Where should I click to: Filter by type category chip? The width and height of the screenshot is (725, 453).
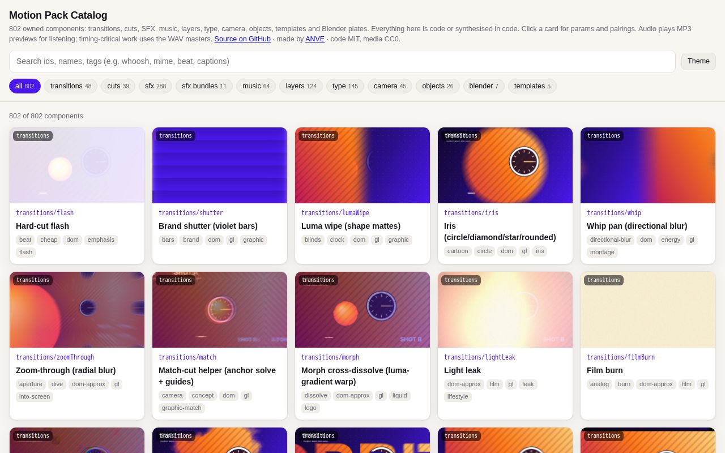click(x=345, y=86)
